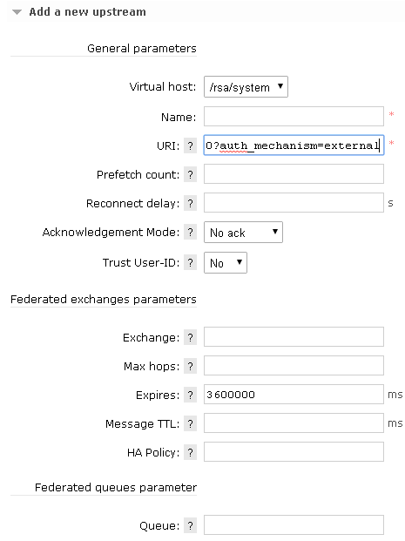Show help for Reconnect delay
This screenshot has width=405, height=541.
(x=190, y=203)
